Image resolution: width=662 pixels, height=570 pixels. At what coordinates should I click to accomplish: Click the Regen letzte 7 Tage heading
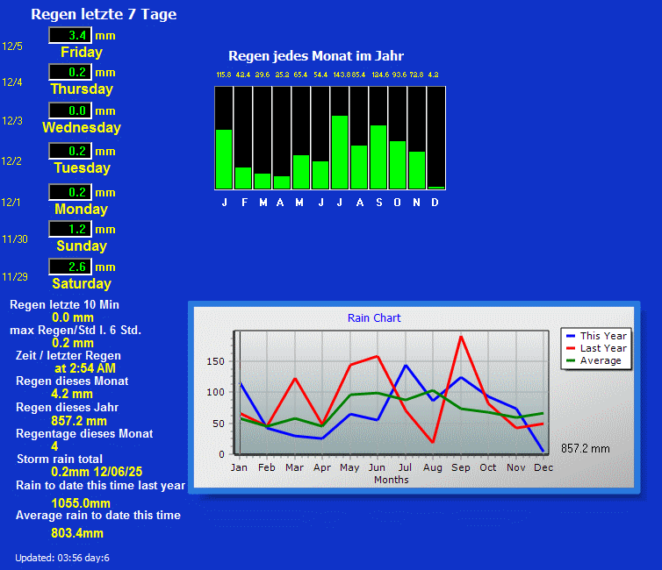[104, 14]
